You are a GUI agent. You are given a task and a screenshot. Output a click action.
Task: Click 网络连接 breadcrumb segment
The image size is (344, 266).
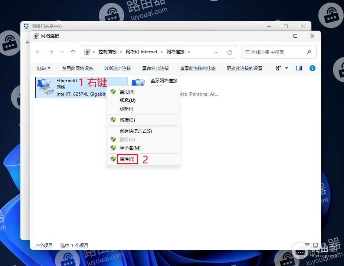175,52
